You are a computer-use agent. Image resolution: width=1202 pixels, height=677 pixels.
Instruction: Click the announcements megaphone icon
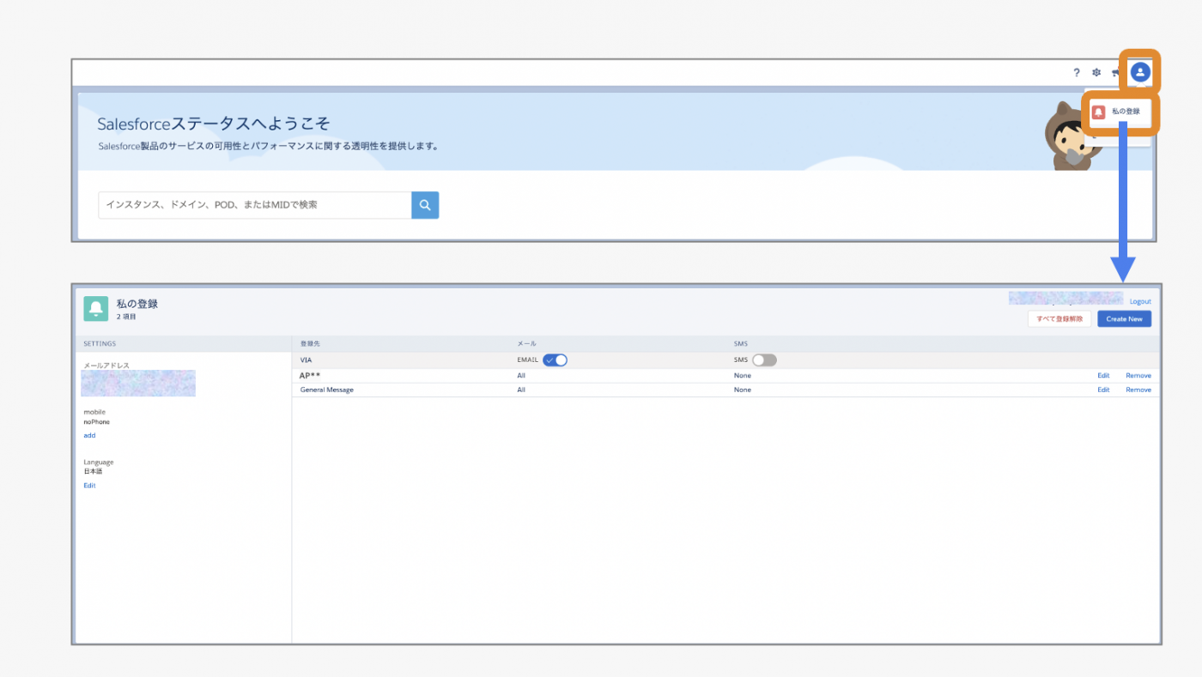click(x=1115, y=73)
